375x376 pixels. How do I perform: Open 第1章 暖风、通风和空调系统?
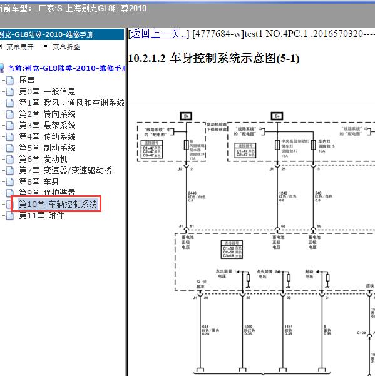[71, 103]
